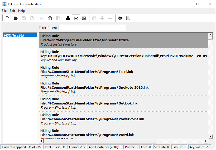This screenshot has width=216, height=150.
Task: Maximize the RuleEditor window
Action: 197,4
